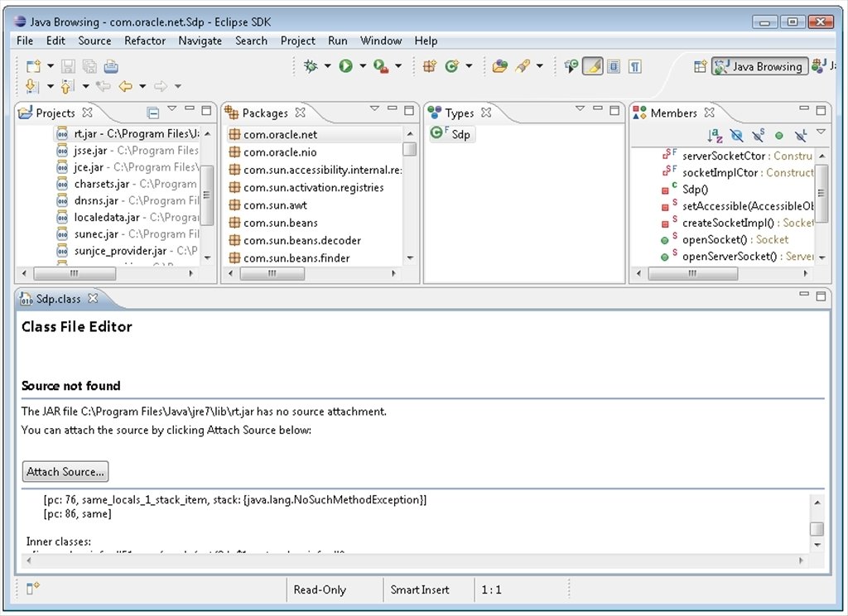
Task: Click the New wizard toolbar icon
Action: pyautogui.click(x=33, y=66)
